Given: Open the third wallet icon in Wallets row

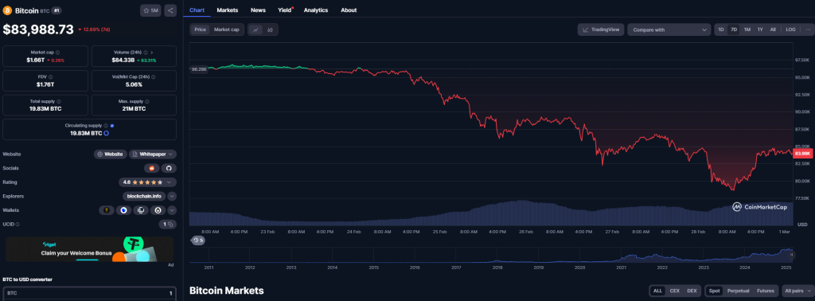Looking at the screenshot, I should point(140,210).
